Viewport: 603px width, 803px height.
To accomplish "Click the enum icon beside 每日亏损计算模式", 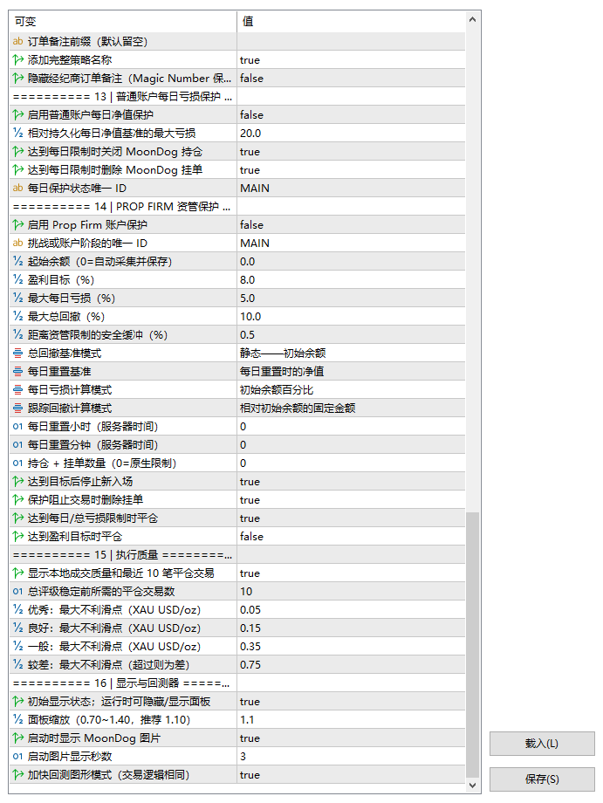I will point(18,390).
